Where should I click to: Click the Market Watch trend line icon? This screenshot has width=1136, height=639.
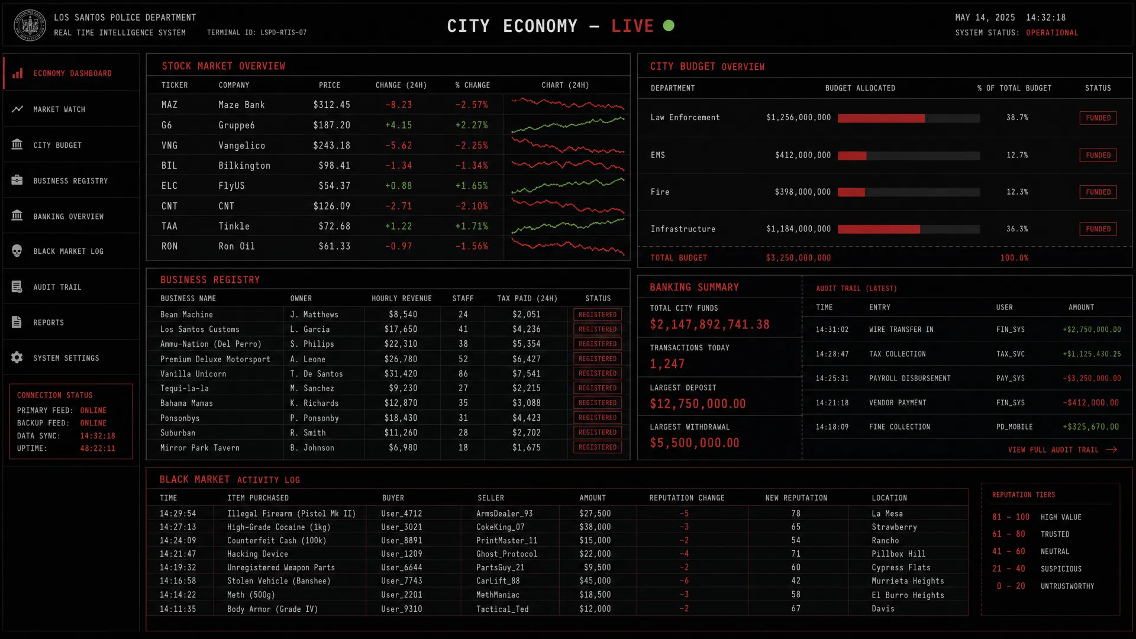(x=18, y=109)
